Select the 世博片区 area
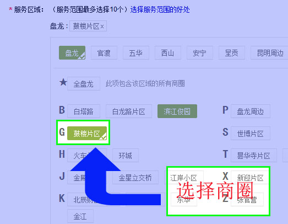Image resolution: width=288 pixels, height=224 pixels. 251,134
